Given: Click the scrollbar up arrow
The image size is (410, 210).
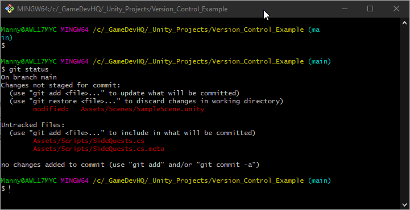Looking at the screenshot, I should pyautogui.click(x=404, y=23).
